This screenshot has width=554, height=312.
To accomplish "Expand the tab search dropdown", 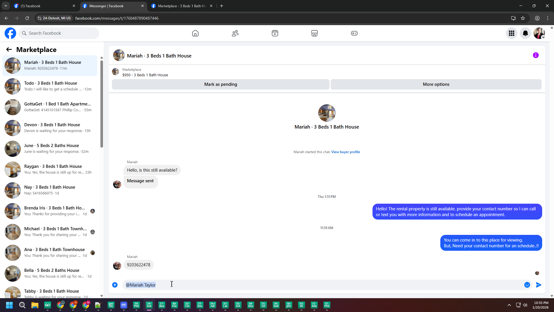I will [5, 6].
